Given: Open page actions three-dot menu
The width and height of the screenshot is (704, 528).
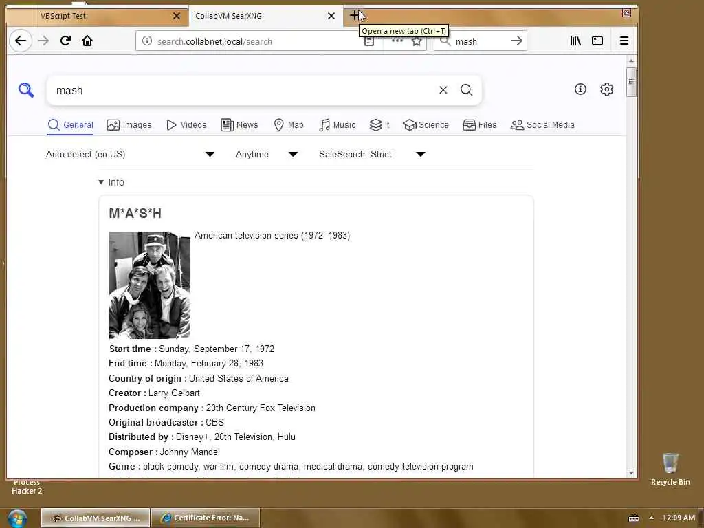Looking at the screenshot, I should pos(397,41).
